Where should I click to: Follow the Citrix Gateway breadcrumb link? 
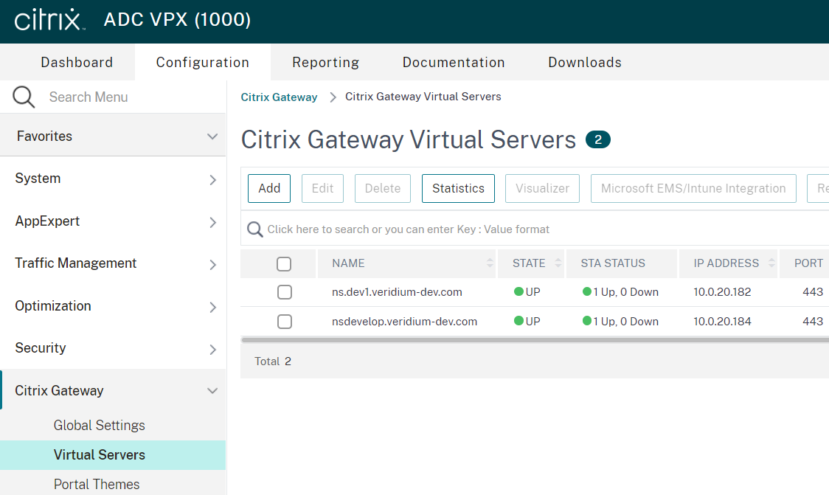click(279, 97)
